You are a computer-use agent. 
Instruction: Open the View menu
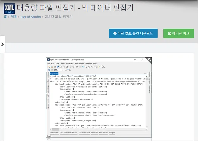pyautogui.click(x=57, y=63)
